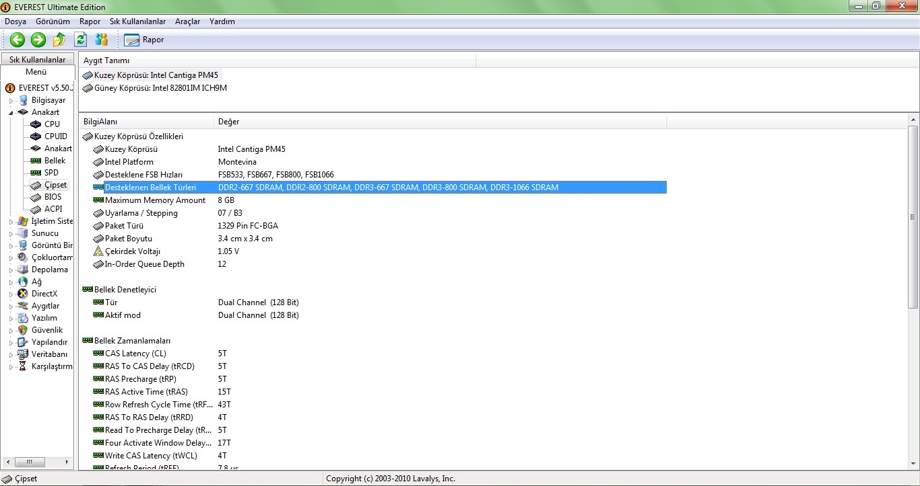Click the scroll-up arrow of details list

tap(913, 120)
